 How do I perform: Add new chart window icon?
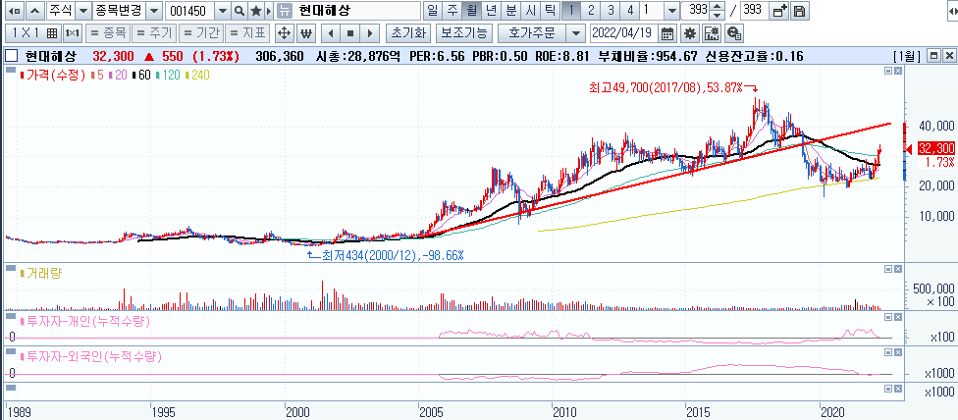click(x=779, y=11)
